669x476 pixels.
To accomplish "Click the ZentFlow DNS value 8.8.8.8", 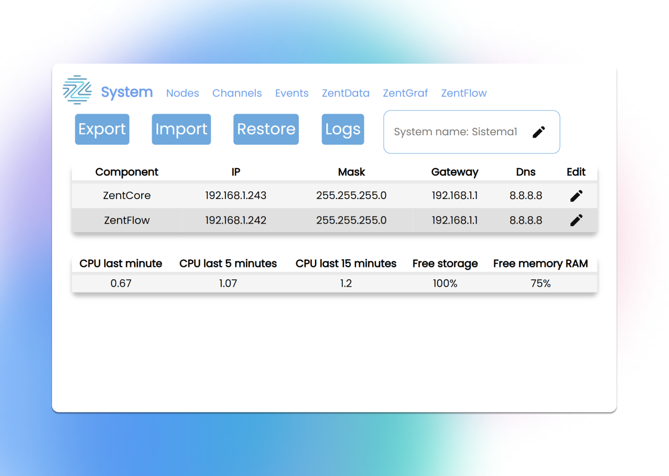I will tap(526, 220).
